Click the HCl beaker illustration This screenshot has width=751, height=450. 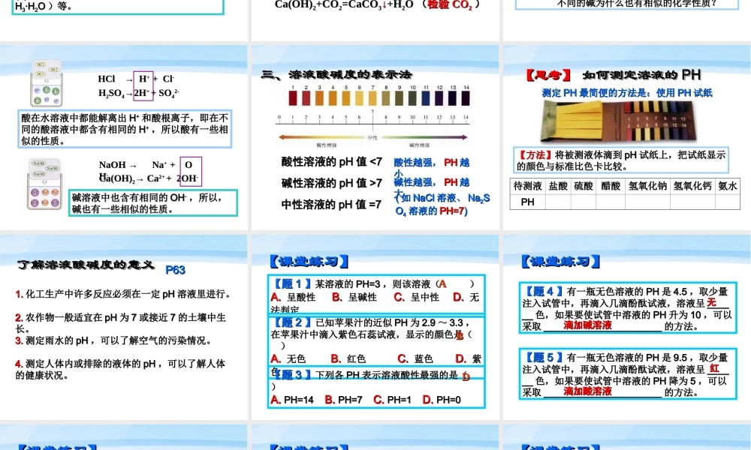tap(46, 83)
